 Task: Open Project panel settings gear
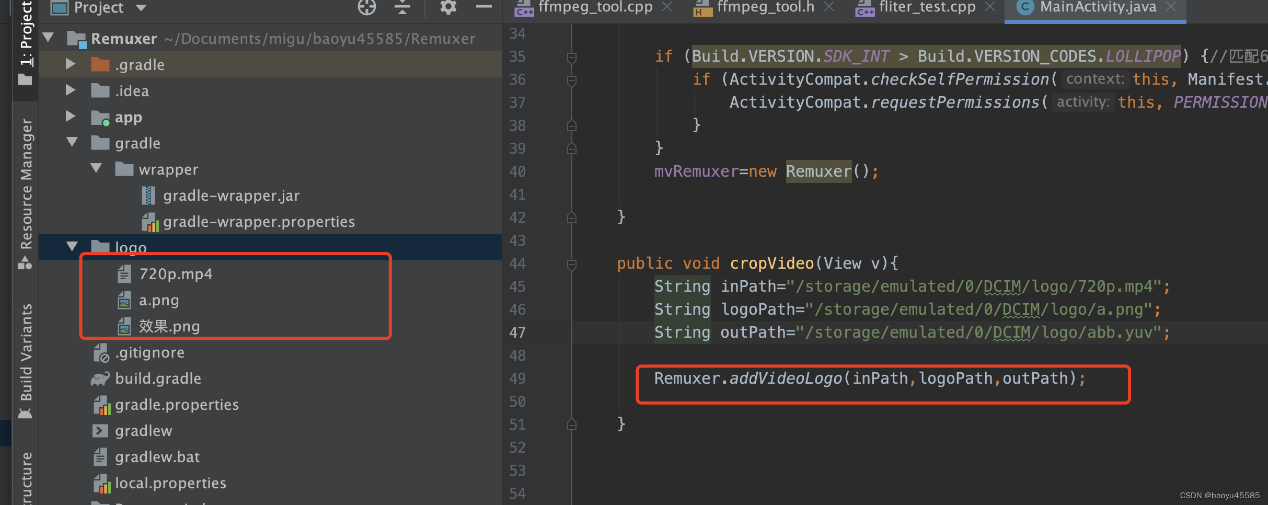448,7
